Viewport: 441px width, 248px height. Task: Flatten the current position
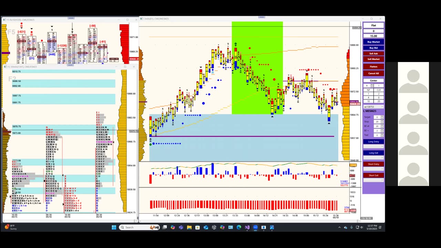[373, 66]
